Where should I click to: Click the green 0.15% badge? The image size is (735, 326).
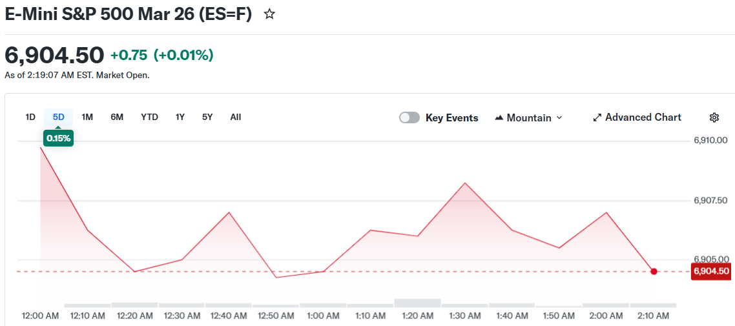coord(59,139)
